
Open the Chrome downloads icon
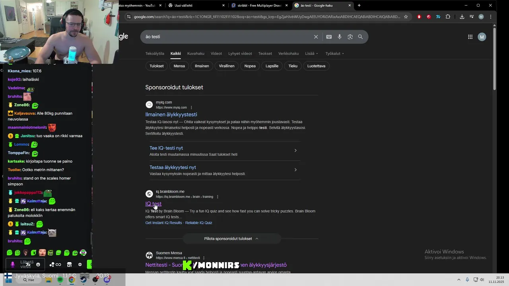(x=462, y=17)
